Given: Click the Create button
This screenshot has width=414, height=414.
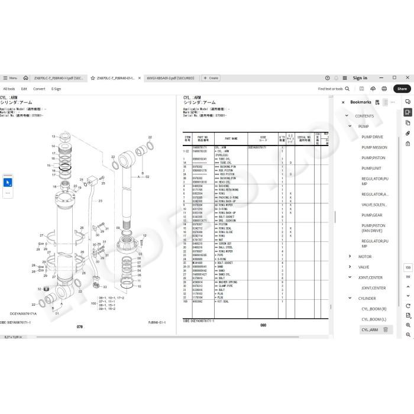Looking at the screenshot, I should pos(211,78).
